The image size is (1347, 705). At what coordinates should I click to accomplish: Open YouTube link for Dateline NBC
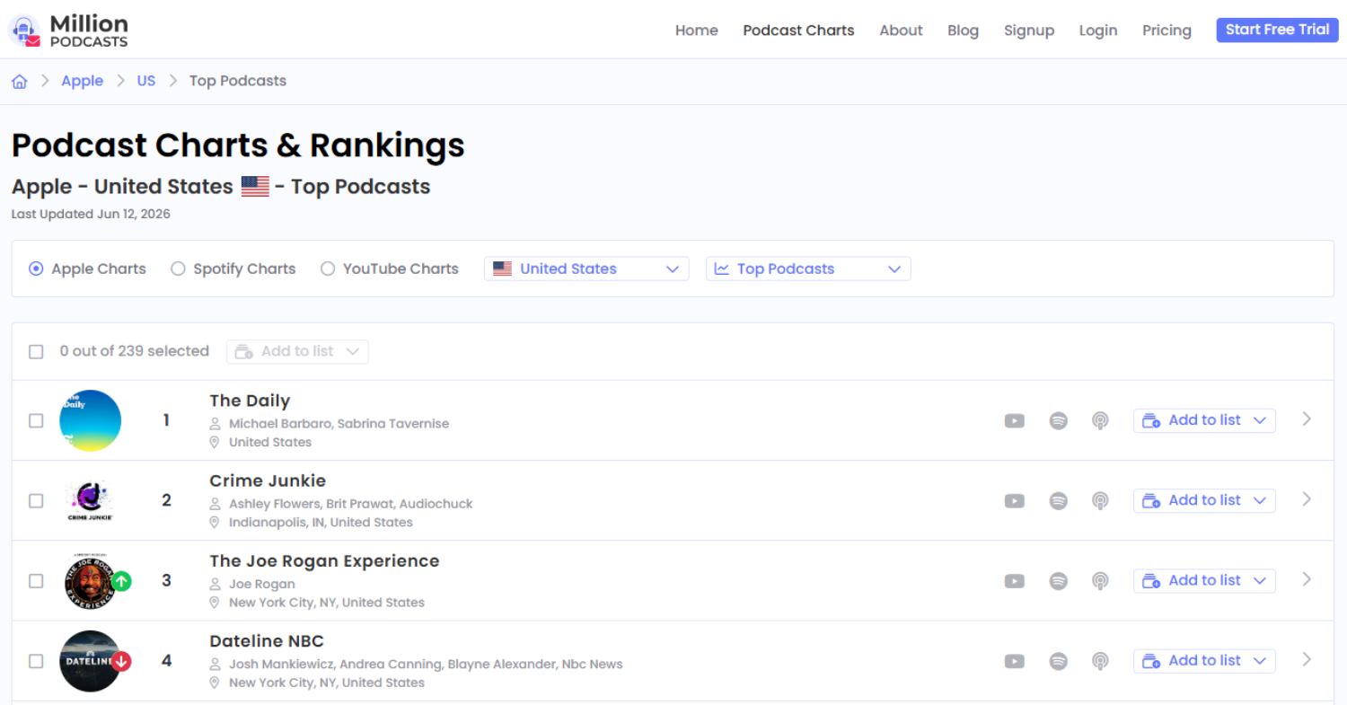(1015, 661)
